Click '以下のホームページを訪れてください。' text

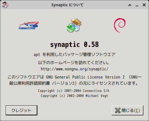74,63
